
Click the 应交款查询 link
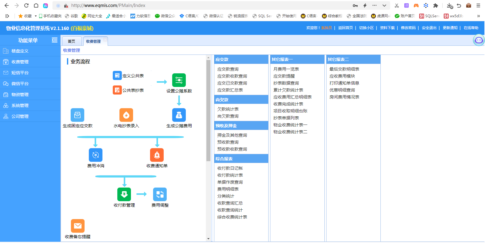pos(228,69)
